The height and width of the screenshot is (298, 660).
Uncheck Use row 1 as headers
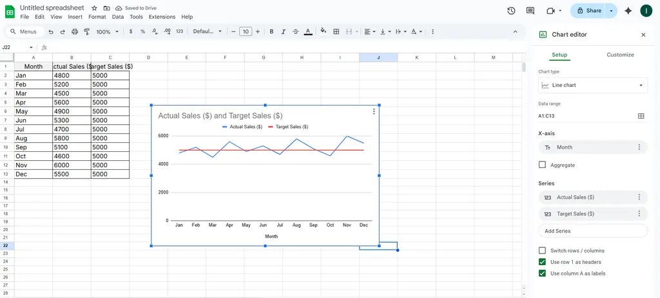542,262
